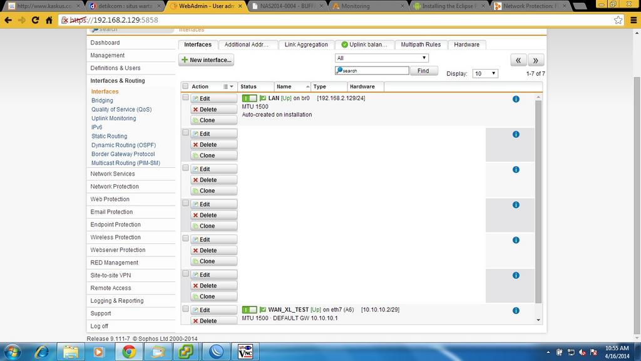Open Link Aggregation tab
This screenshot has width=641, height=361.
[306, 44]
